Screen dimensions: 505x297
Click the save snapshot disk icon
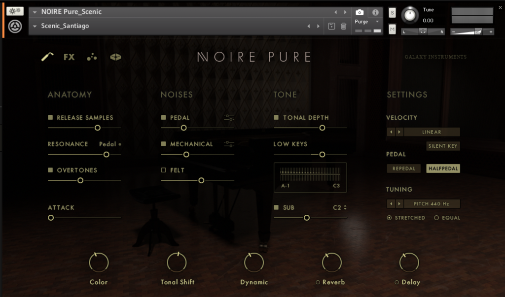point(332,26)
